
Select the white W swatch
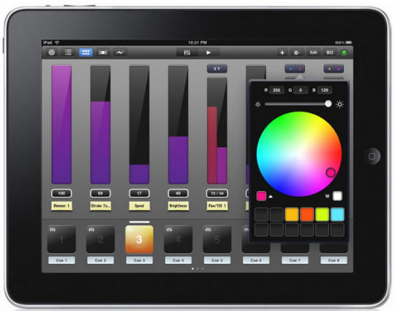337,196
